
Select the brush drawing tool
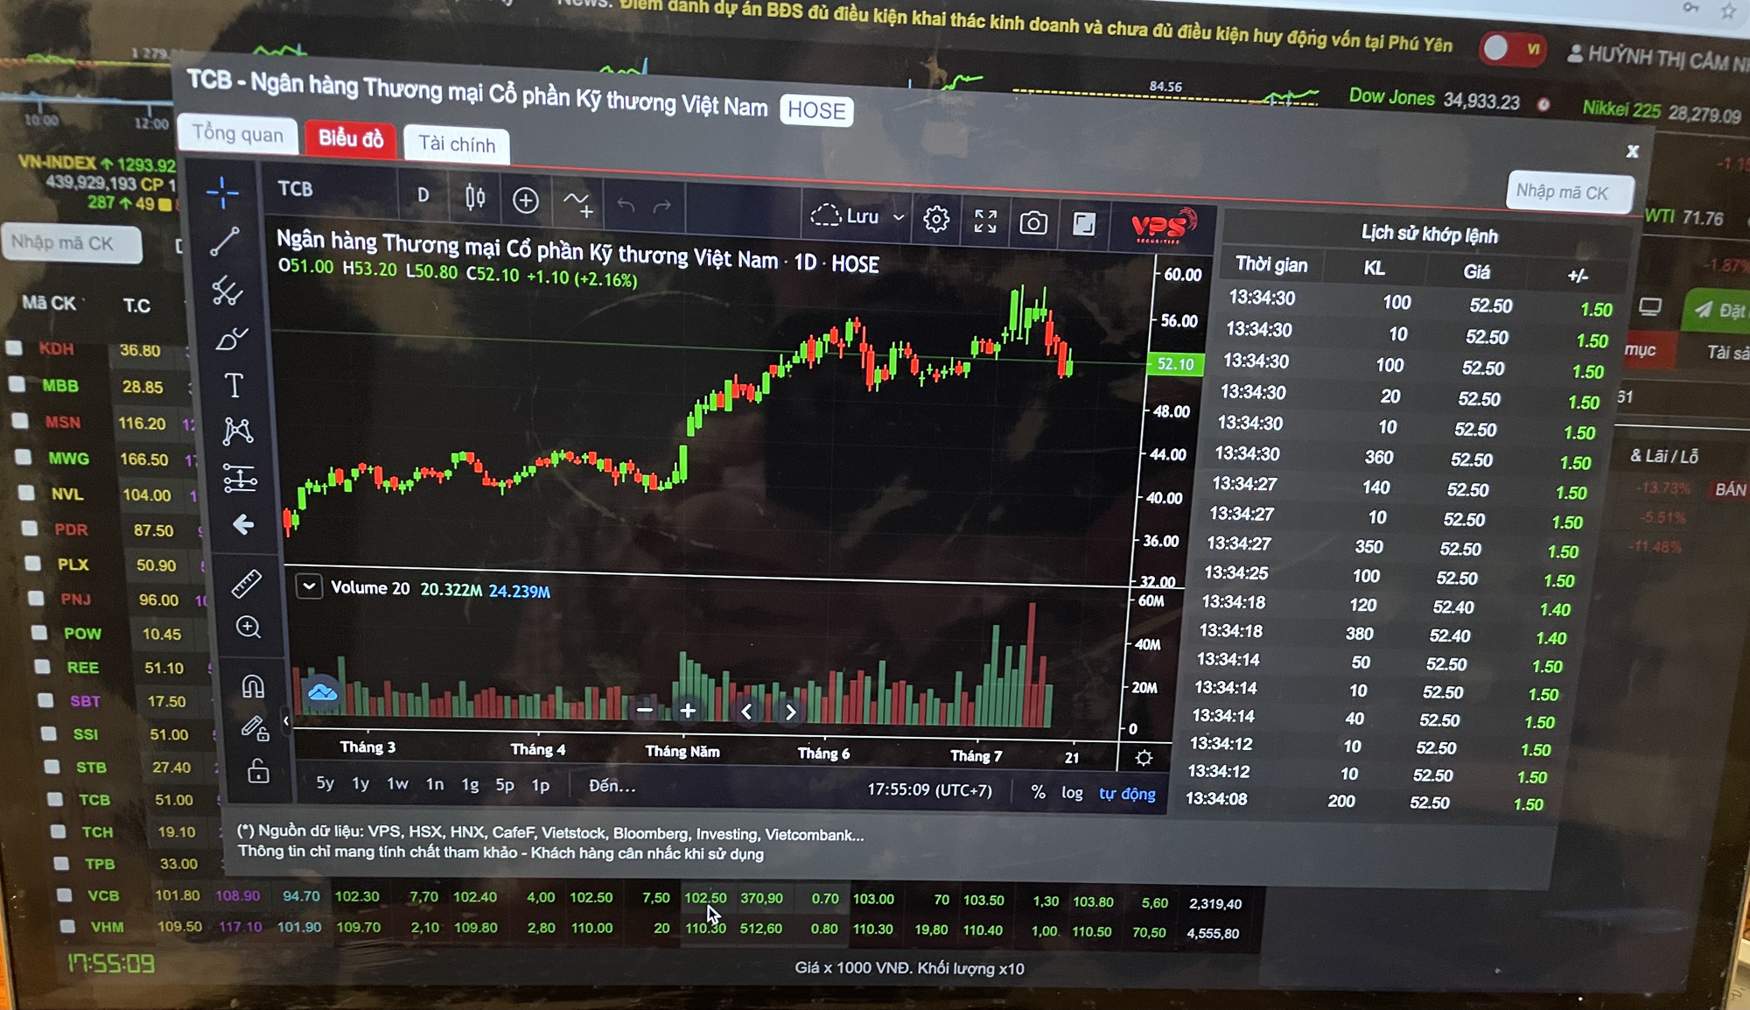pos(231,339)
